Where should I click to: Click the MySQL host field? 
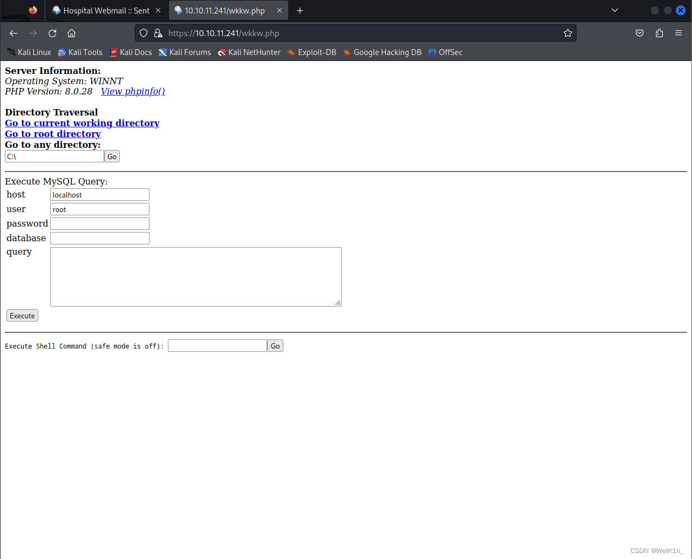pyautogui.click(x=100, y=195)
